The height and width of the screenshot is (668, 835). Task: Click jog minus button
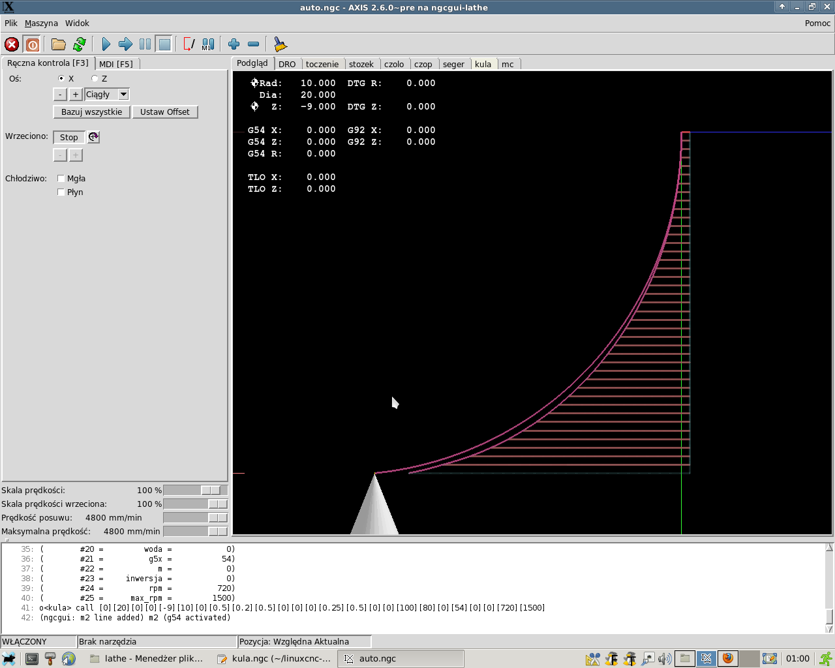pos(60,95)
